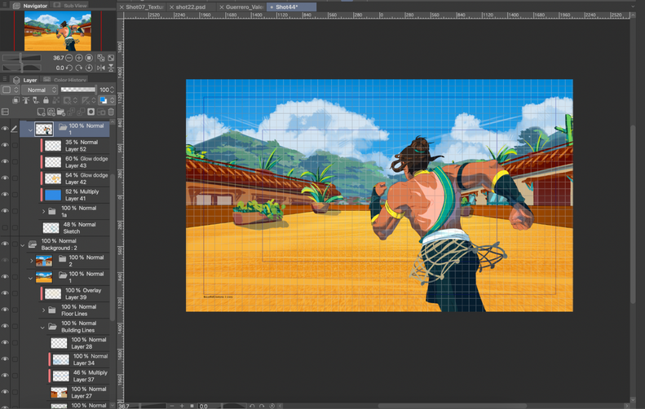This screenshot has height=409, width=645.
Task: Click the canvas vertical scrollbar
Action: coord(633,213)
